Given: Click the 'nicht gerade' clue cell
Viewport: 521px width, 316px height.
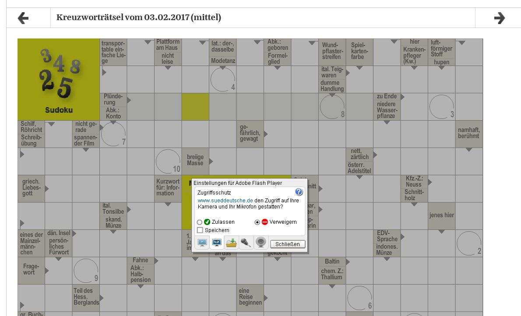Looking at the screenshot, I should [x=86, y=127].
